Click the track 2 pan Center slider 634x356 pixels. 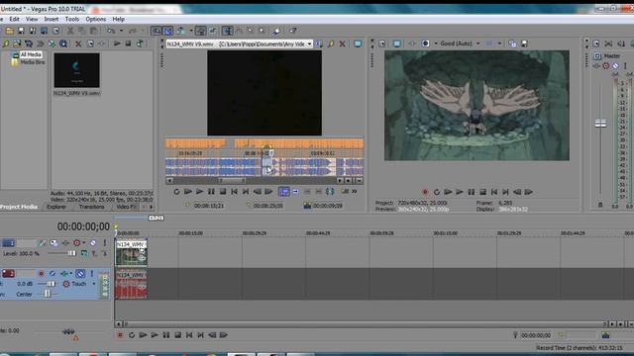[x=48, y=294]
